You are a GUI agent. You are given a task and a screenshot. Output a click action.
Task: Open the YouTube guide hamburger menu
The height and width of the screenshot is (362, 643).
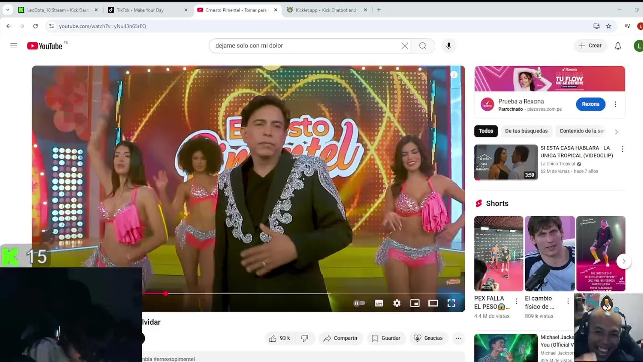pyautogui.click(x=14, y=46)
